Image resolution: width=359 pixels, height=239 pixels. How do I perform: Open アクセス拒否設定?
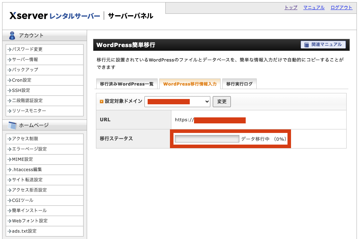[45, 190]
